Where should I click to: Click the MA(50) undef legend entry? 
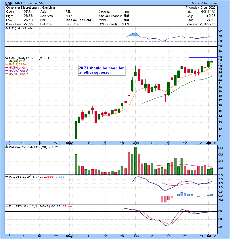coord(16,67)
